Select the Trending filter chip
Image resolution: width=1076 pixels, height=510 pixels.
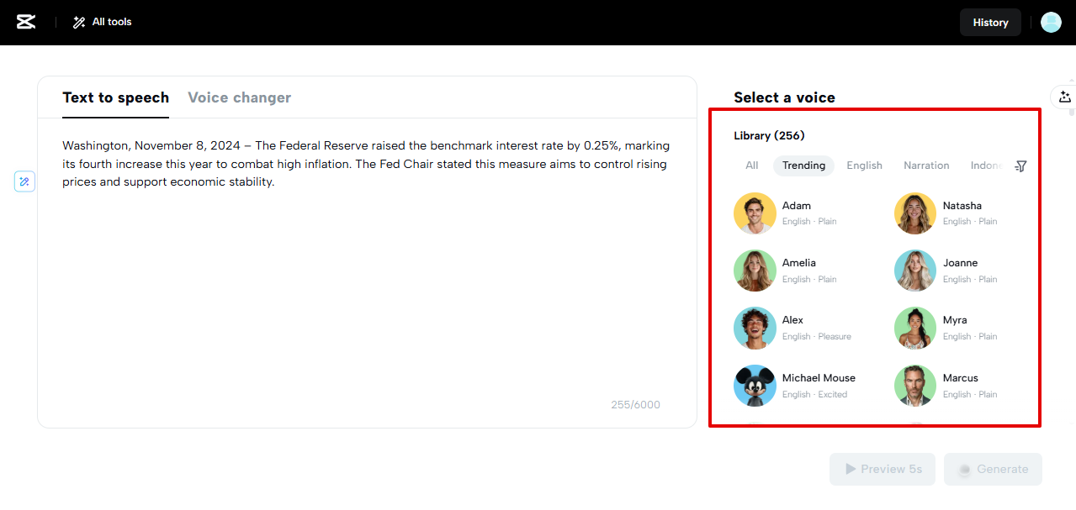pyautogui.click(x=803, y=166)
